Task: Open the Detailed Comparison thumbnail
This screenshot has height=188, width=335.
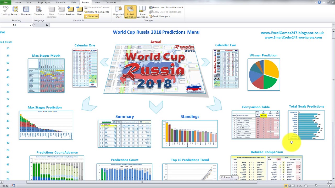Action: 267,168
